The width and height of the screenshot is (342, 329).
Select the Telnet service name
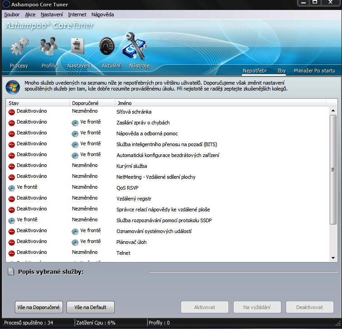coord(124,253)
